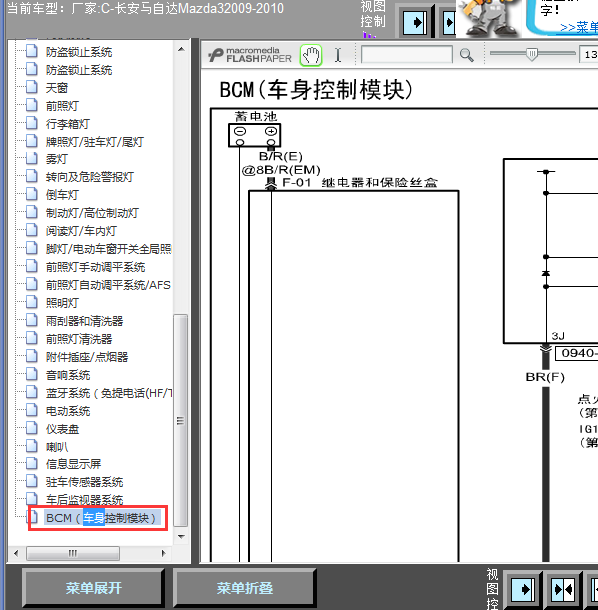
Task: Click the page icon beside 脚灯/电动车窗开关全局照
Action: click(x=32, y=248)
